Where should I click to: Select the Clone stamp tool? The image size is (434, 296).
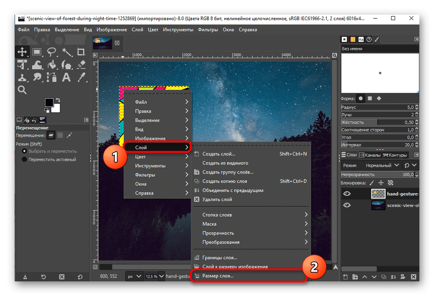click(22, 77)
